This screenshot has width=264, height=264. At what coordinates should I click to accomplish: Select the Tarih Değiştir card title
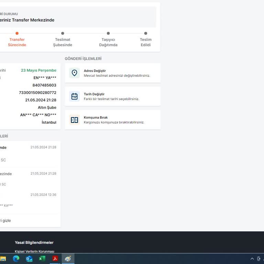click(x=94, y=94)
